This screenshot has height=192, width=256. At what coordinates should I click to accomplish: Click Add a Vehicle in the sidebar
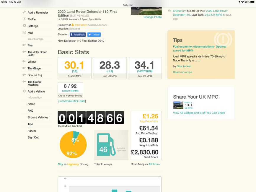click(x=36, y=92)
